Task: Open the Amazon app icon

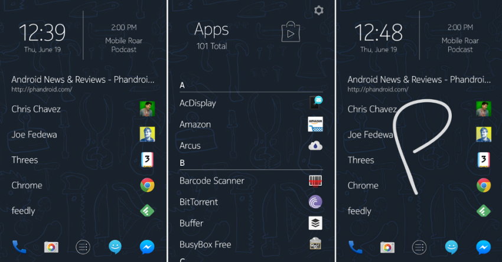Action: [315, 125]
